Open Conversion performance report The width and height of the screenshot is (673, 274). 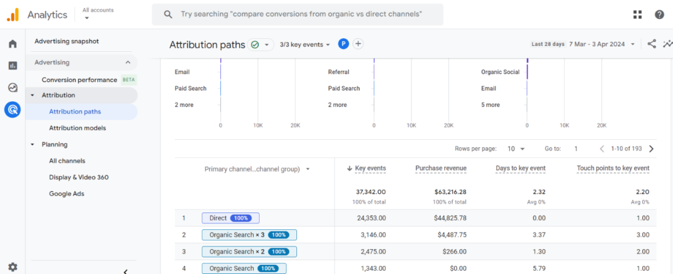click(79, 80)
